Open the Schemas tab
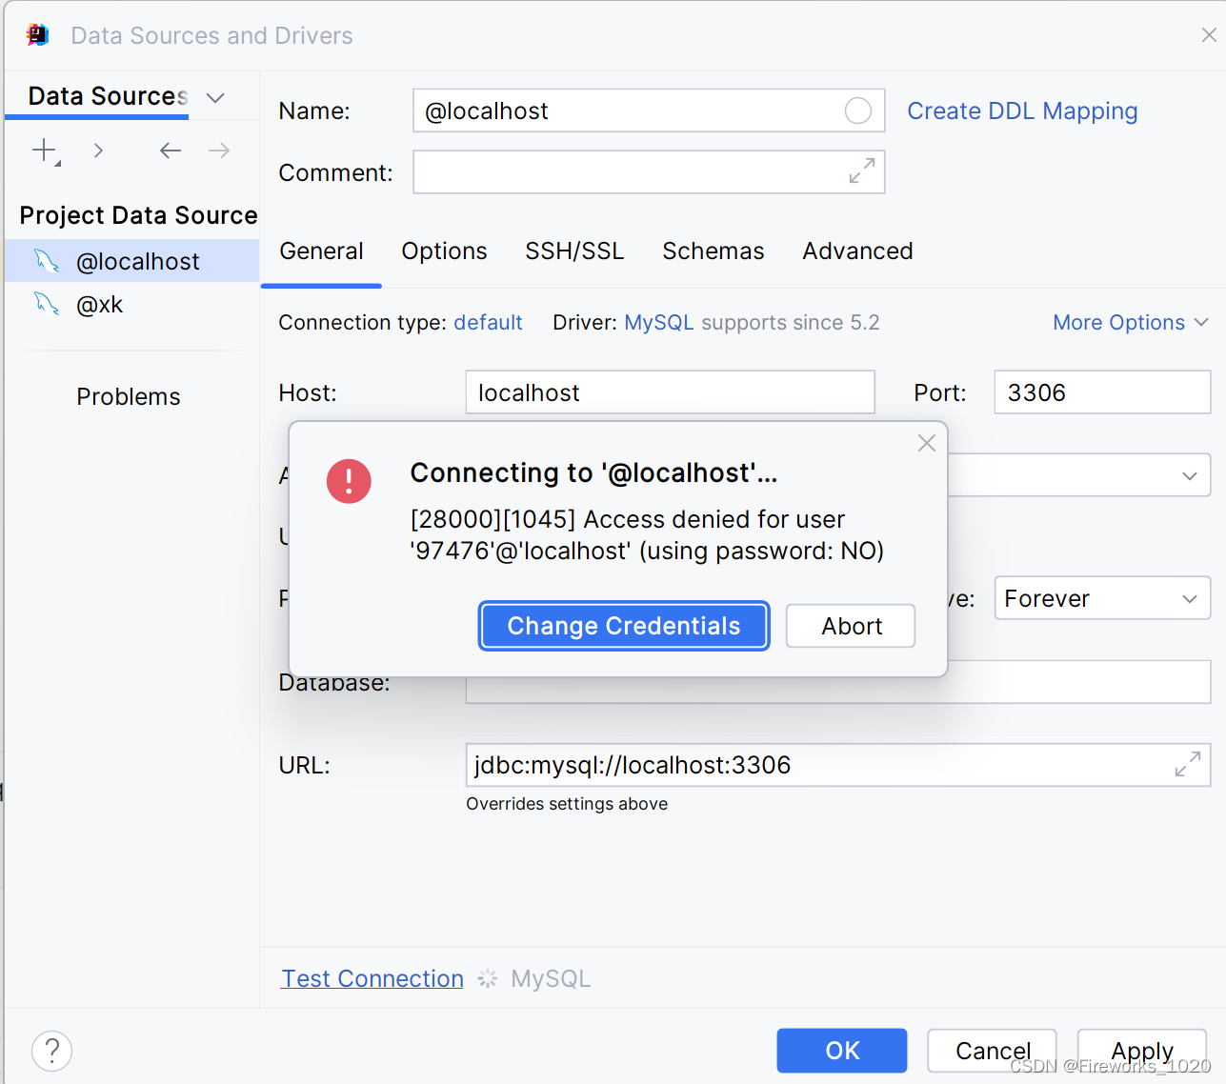This screenshot has width=1226, height=1084. tap(713, 251)
